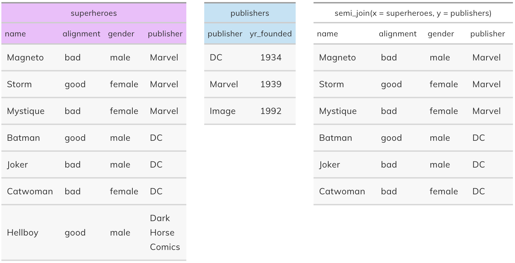Click the 1934 year founded value

pyautogui.click(x=271, y=57)
